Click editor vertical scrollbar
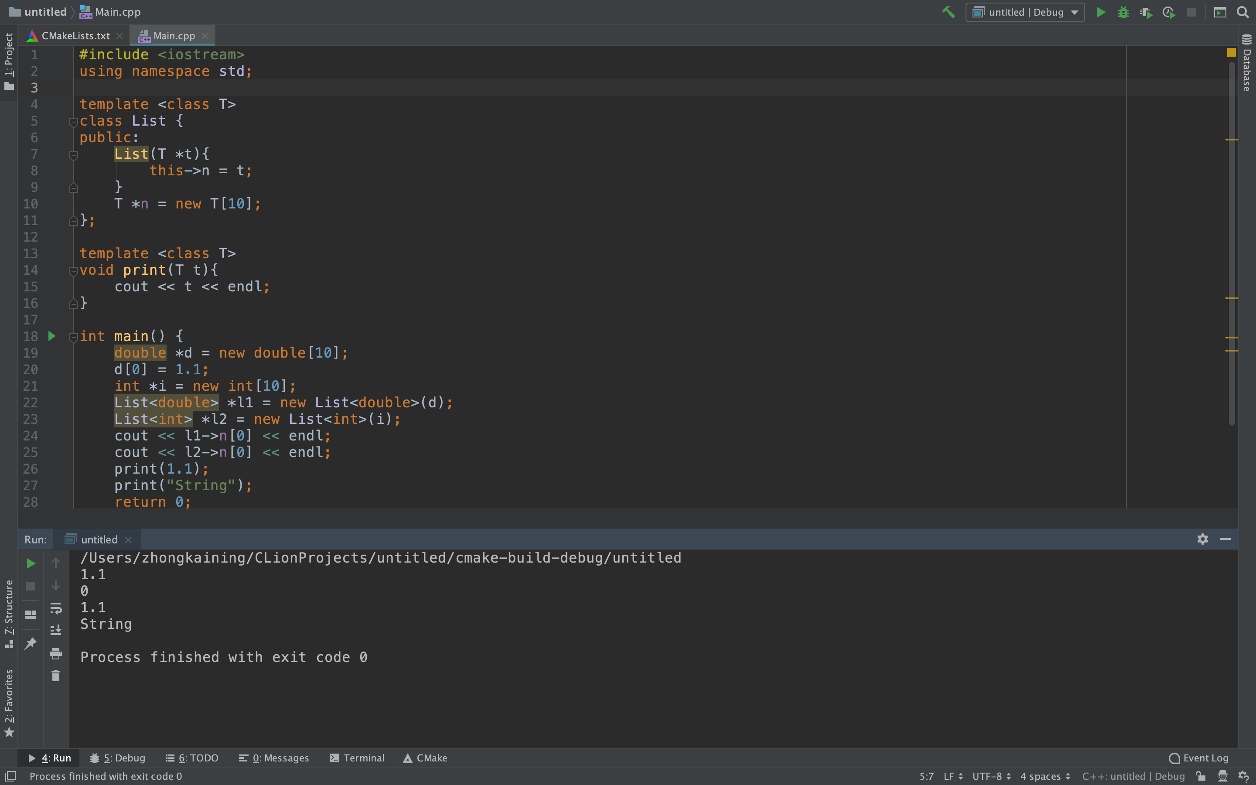The height and width of the screenshot is (785, 1256). pyautogui.click(x=1232, y=244)
